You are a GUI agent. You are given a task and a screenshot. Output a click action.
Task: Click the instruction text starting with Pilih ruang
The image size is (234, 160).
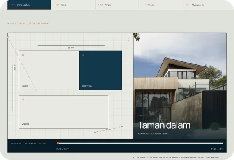(177, 157)
